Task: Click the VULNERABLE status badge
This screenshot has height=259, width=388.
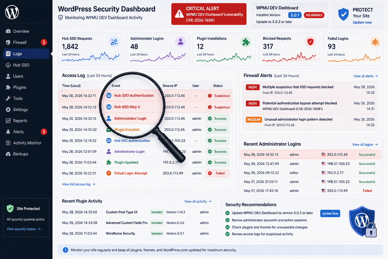Action: pos(314,15)
